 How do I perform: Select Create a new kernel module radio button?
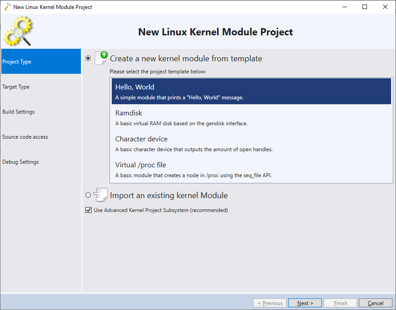[88, 59]
